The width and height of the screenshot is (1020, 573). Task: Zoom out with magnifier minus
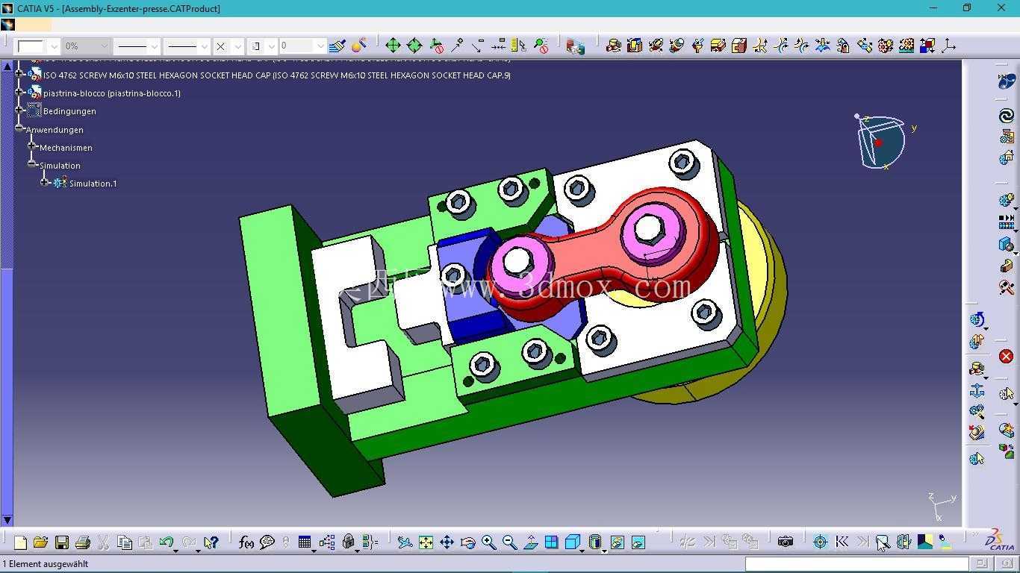509,542
